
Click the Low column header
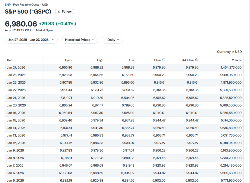132,60
